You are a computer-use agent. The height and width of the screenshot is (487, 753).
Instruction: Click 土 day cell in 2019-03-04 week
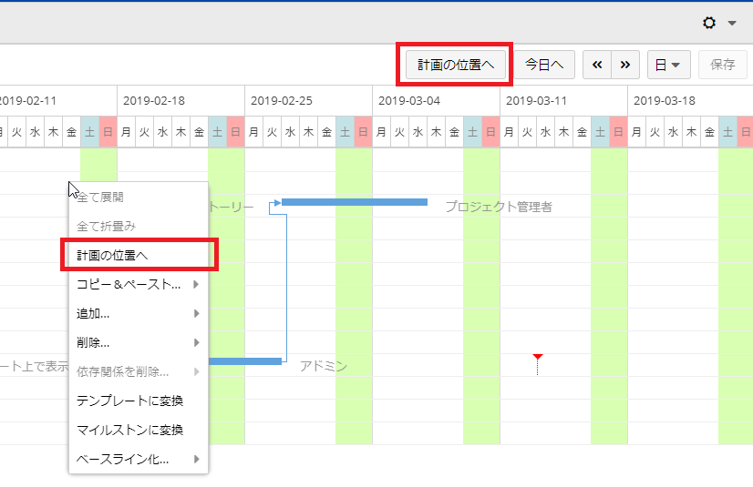click(472, 132)
